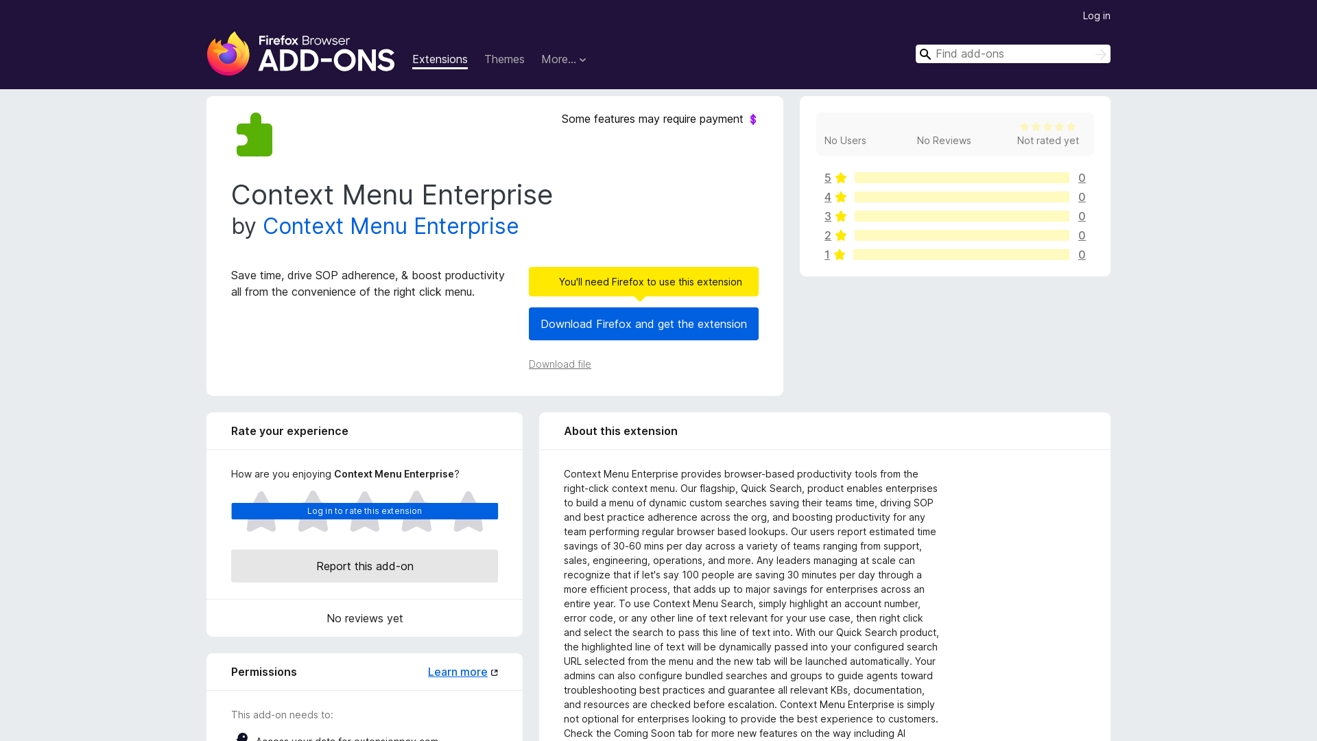Click the star icon in 2-star row
This screenshot has height=741, width=1317.
[841, 235]
